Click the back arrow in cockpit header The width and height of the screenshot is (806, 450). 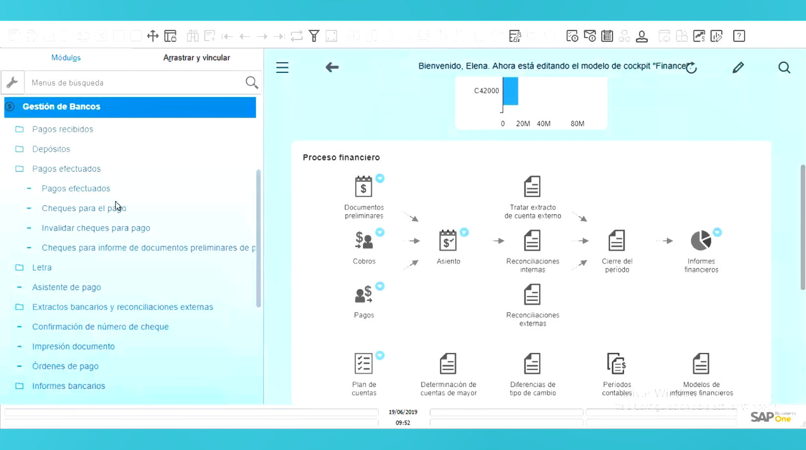click(x=332, y=67)
